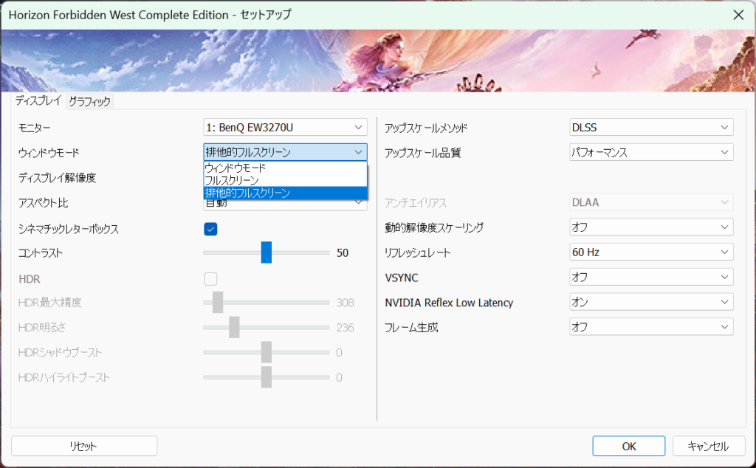The width and height of the screenshot is (756, 468).
Task: Uncheck the シネマチックレターボックス checkbox
Action: point(210,229)
